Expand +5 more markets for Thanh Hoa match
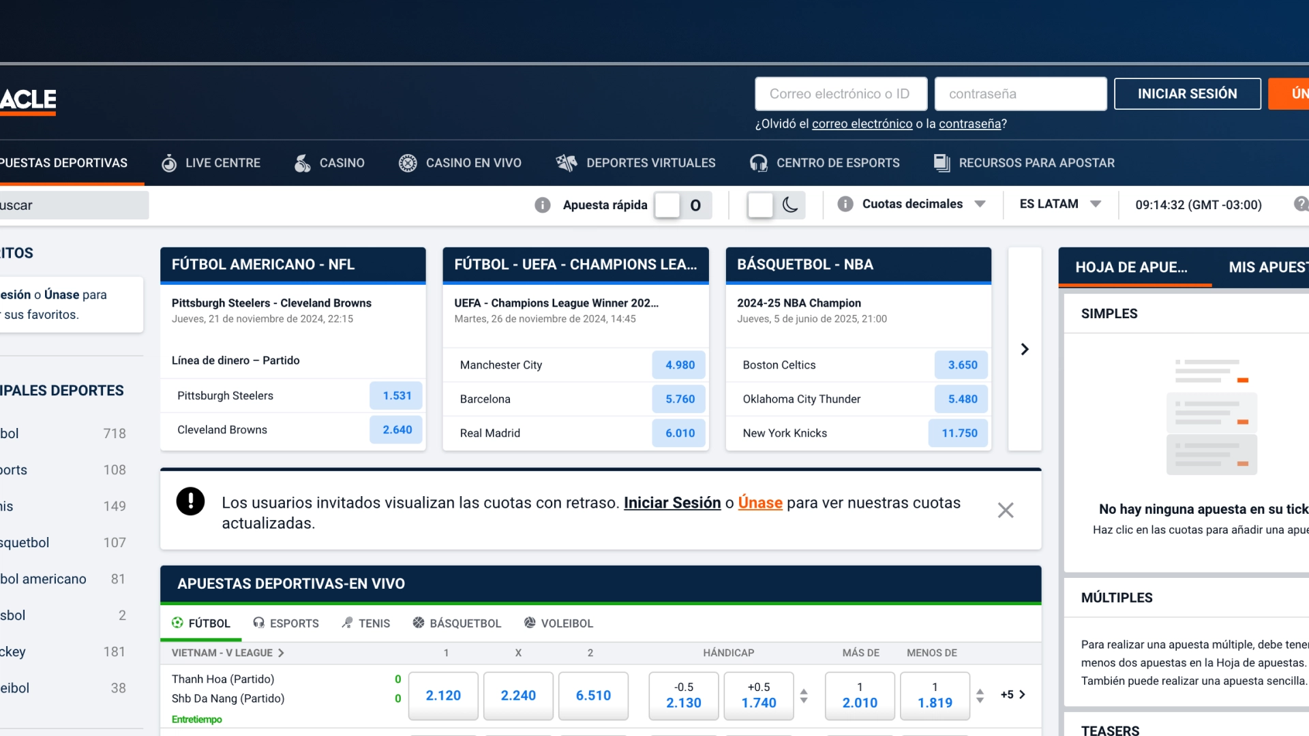 point(1013,694)
